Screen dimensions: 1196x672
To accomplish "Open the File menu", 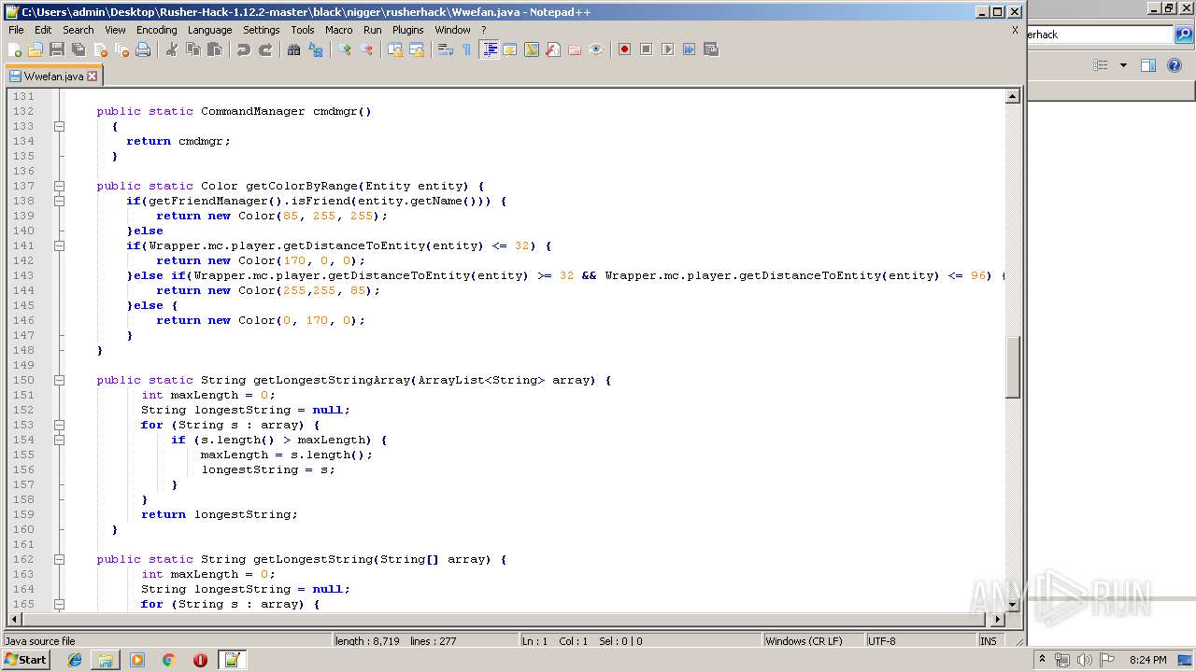I will click(16, 30).
